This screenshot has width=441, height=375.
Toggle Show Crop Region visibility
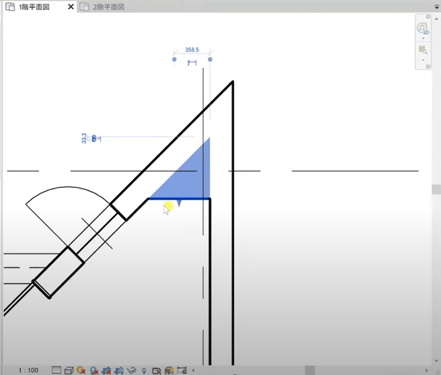pos(119,370)
